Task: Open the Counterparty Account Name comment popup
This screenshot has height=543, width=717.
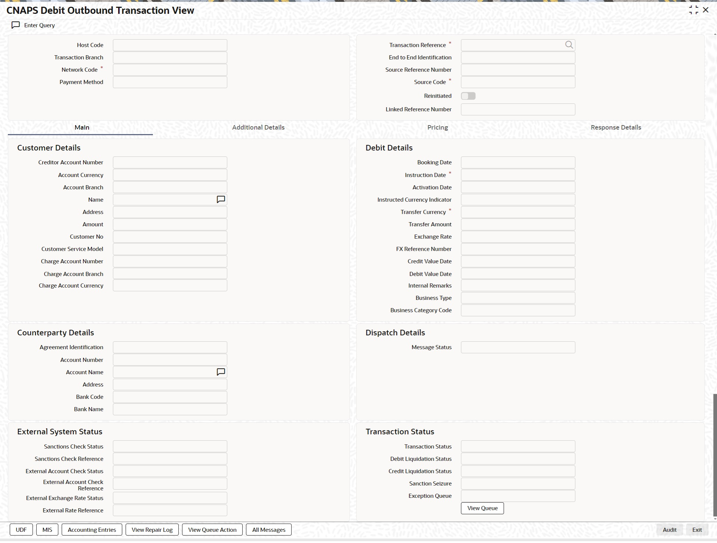Action: [221, 372]
